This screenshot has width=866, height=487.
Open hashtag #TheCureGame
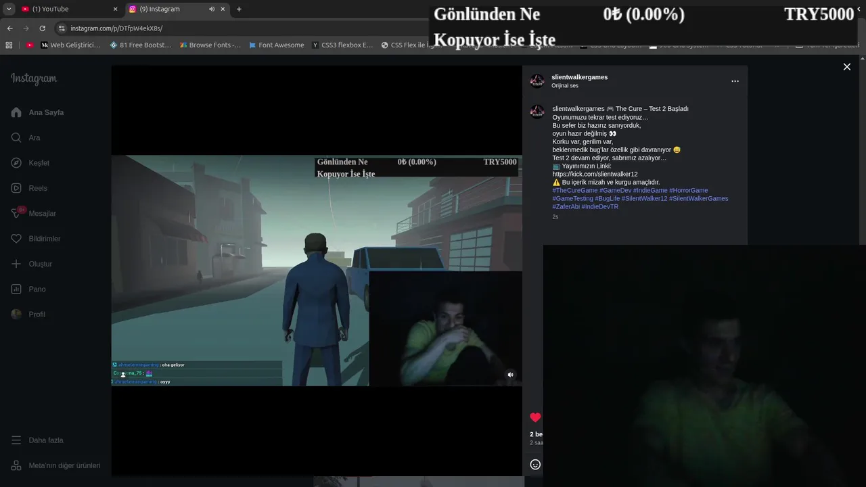pos(575,190)
